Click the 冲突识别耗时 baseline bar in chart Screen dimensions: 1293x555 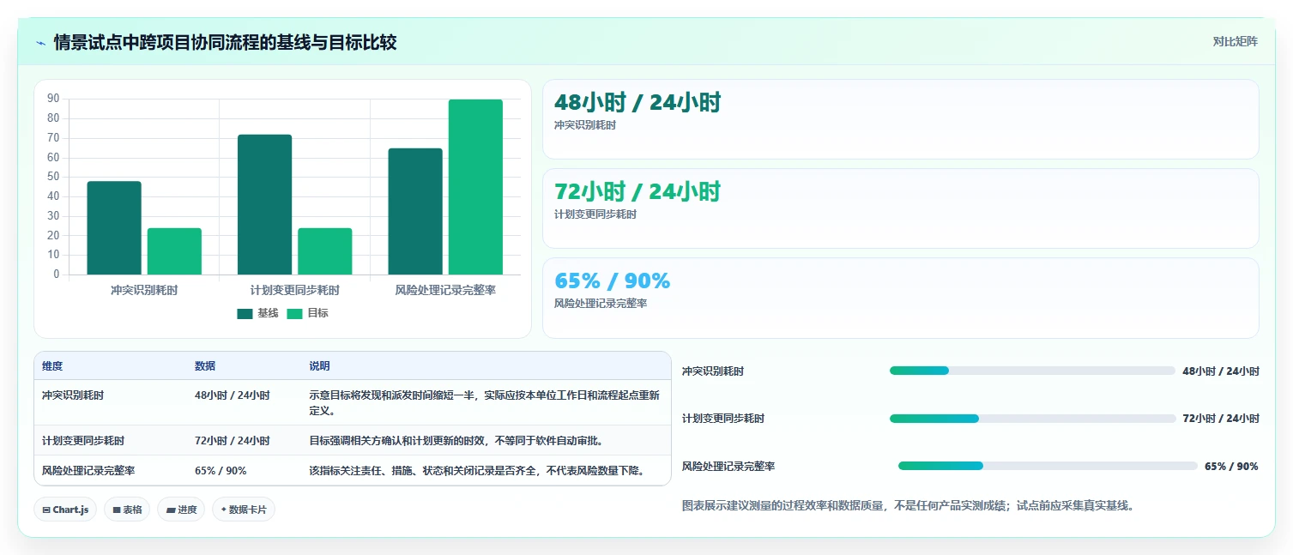tap(114, 228)
